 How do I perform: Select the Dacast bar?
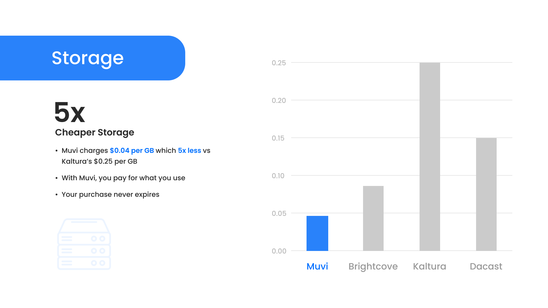tap(486, 194)
